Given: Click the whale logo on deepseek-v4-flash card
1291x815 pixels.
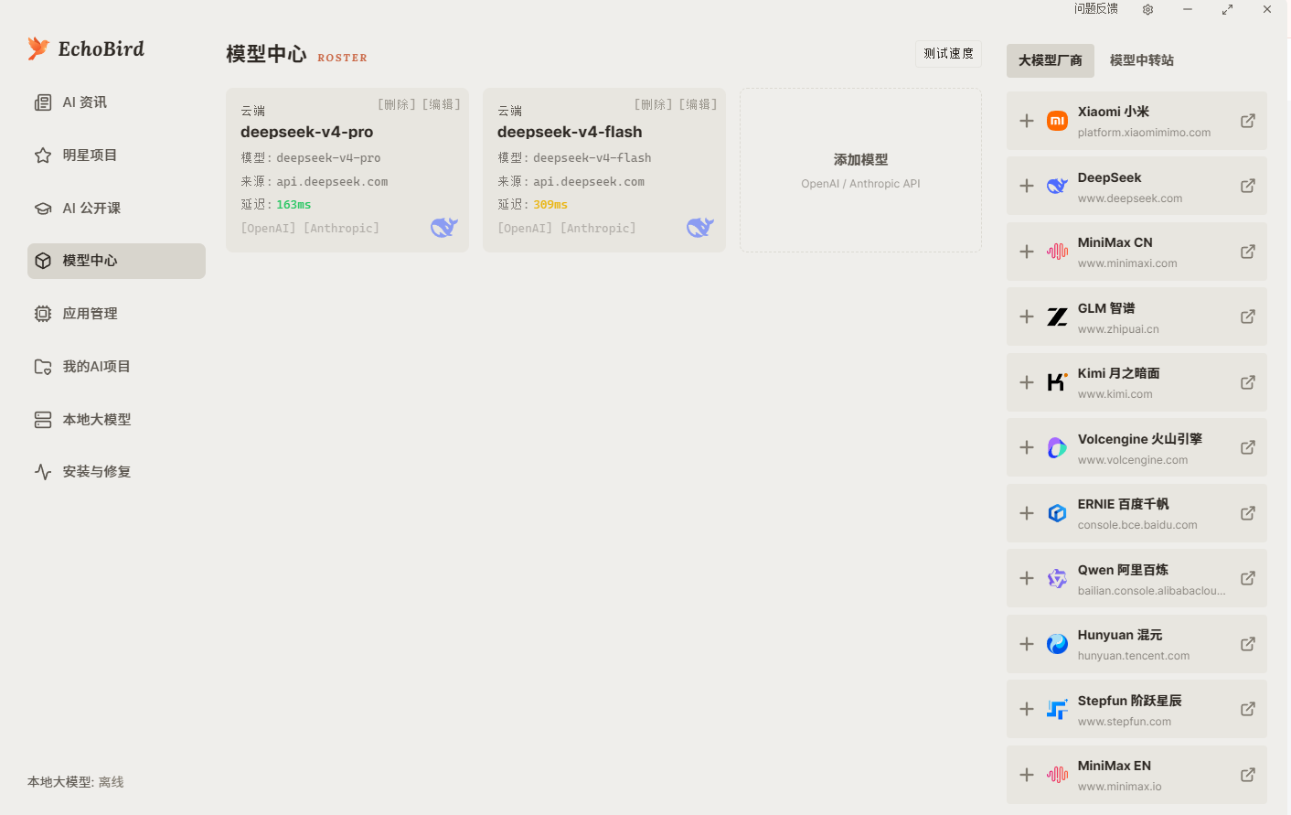Looking at the screenshot, I should click(x=700, y=227).
